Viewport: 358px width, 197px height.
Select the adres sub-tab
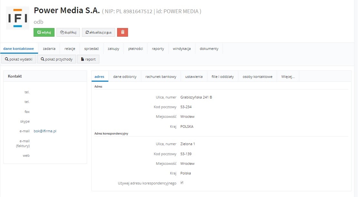point(99,77)
